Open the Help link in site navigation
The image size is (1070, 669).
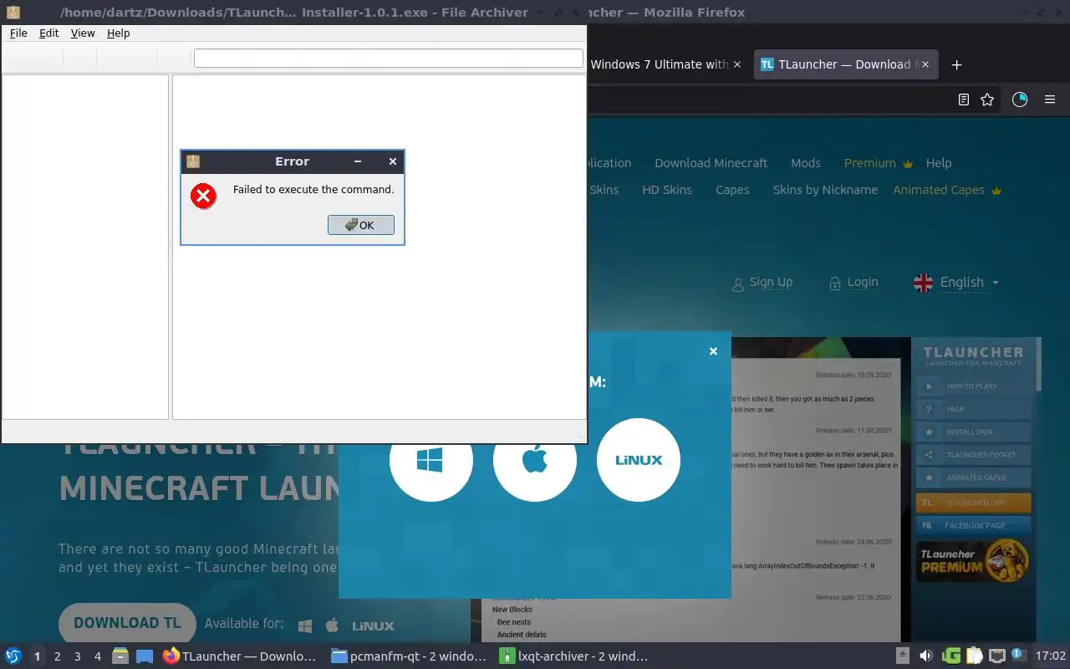tap(939, 163)
